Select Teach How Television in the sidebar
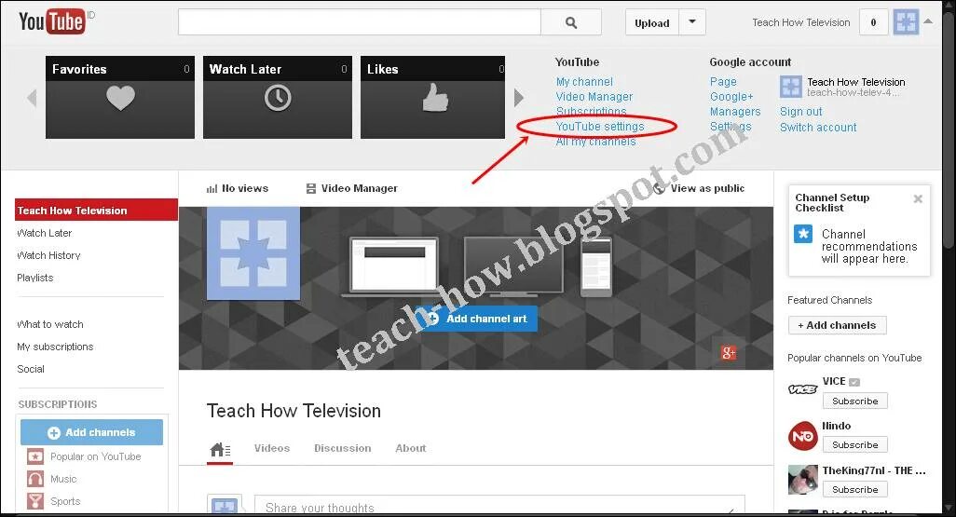 [96, 211]
